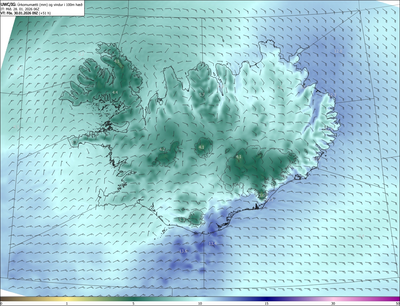Click the 10 tick on the color scale
Screen dimensions: 400x306
(200, 303)
